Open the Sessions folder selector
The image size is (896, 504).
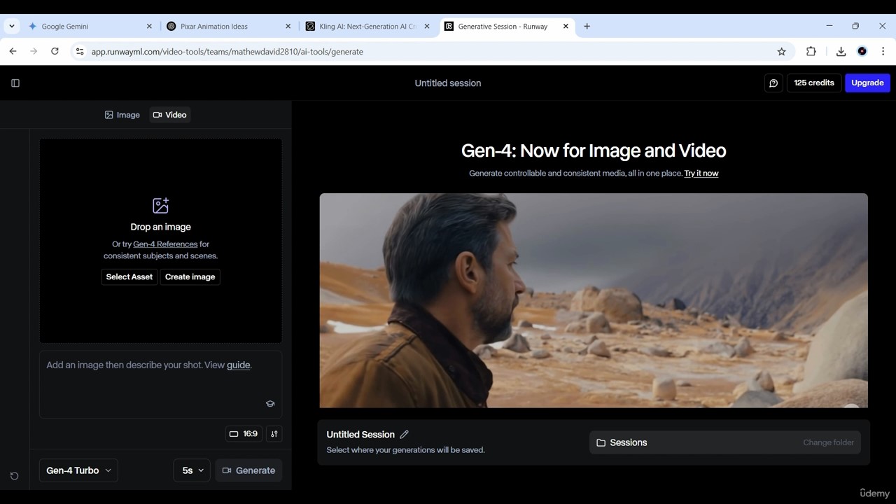point(725,442)
